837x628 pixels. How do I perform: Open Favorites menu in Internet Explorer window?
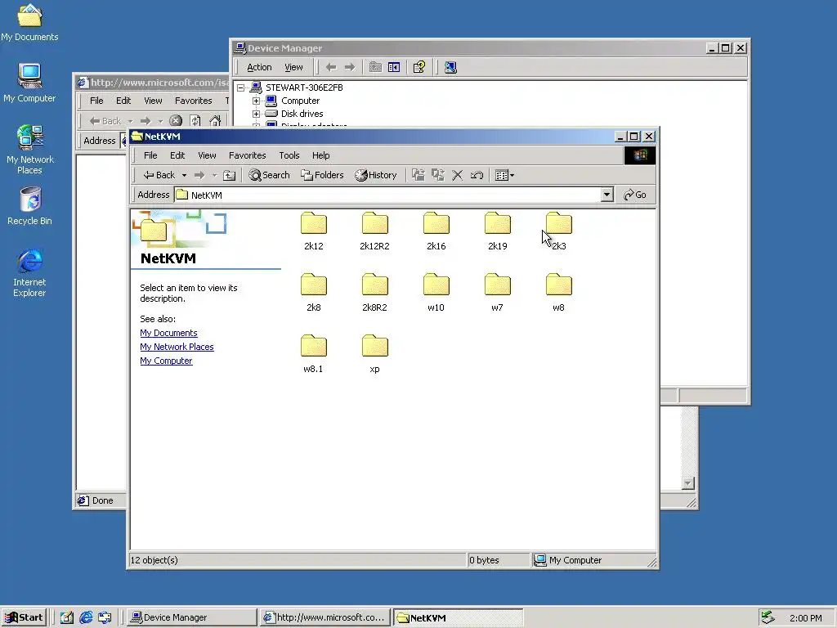click(193, 101)
